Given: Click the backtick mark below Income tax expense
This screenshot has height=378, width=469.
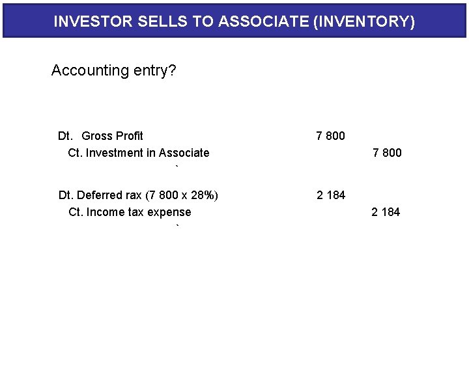Looking at the screenshot, I should 177,227.
